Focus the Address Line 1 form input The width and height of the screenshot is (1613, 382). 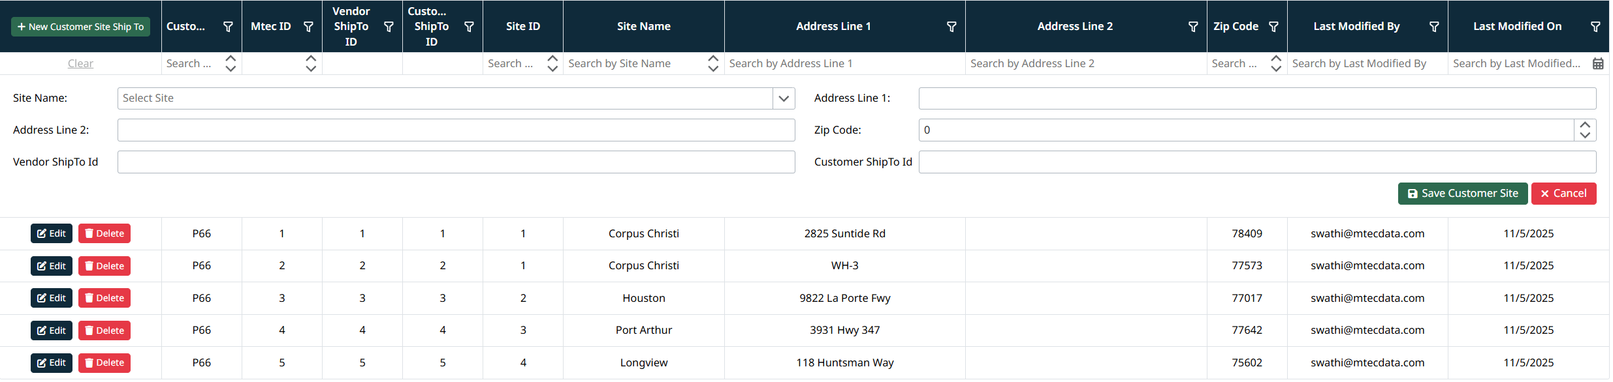(1256, 98)
